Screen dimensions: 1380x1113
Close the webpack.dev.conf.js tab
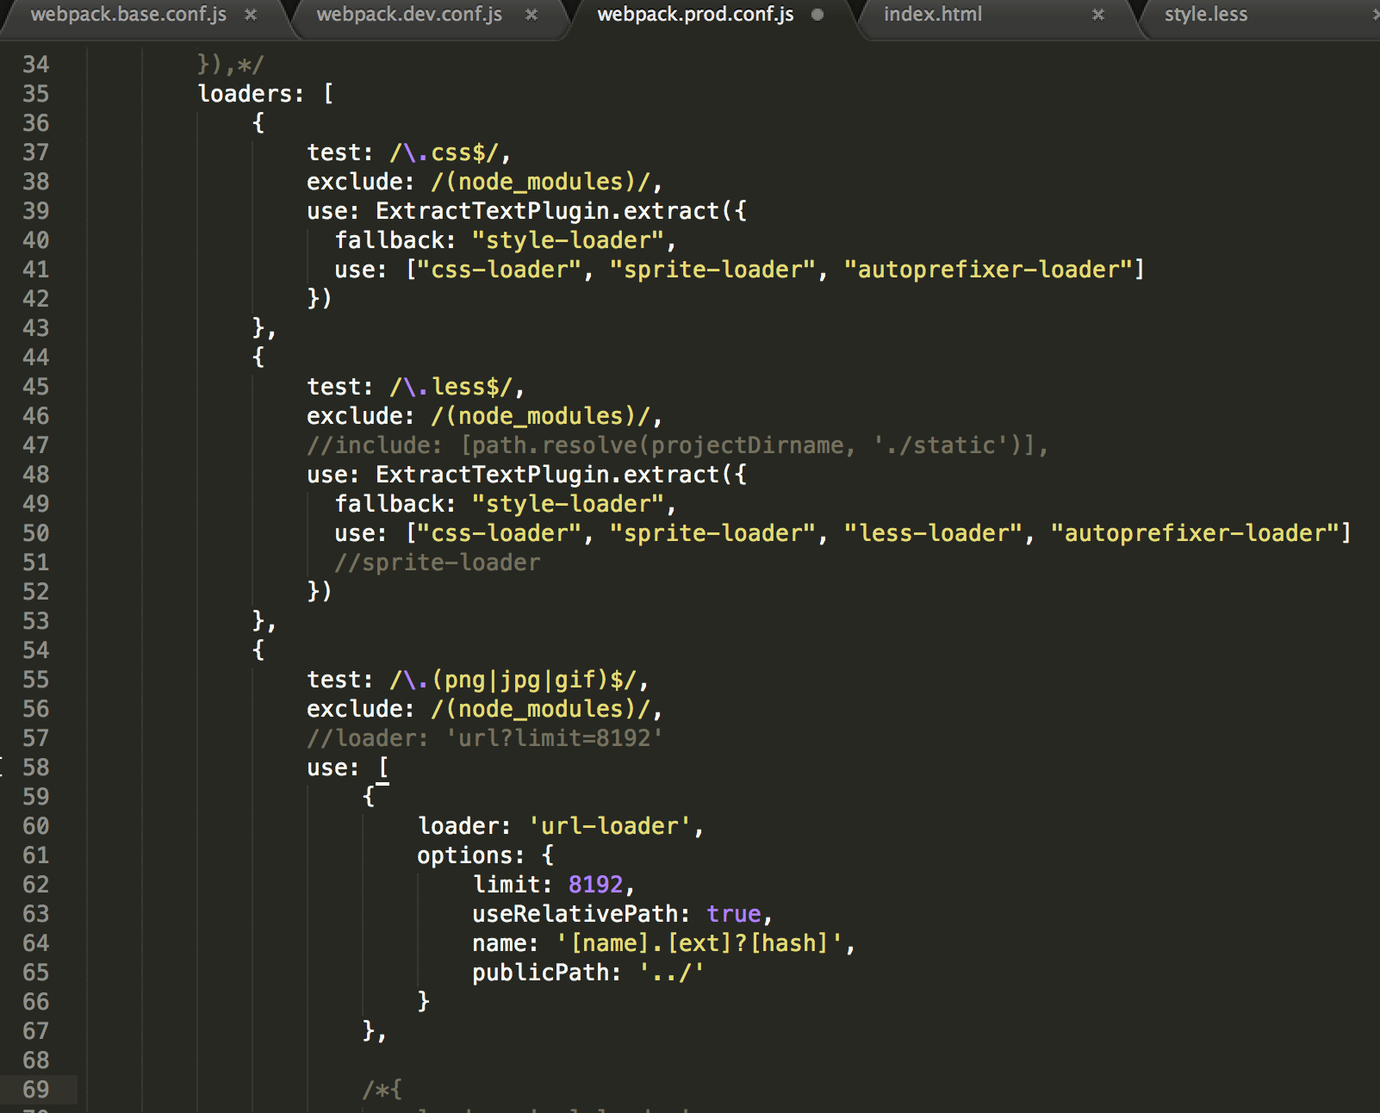pyautogui.click(x=531, y=15)
